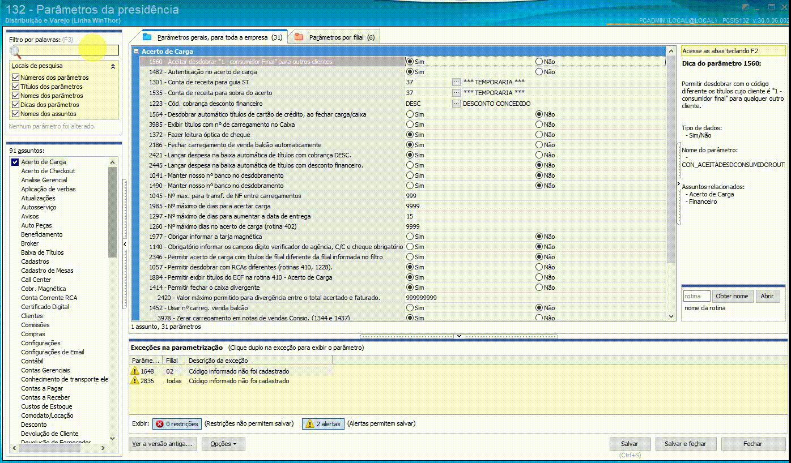Click parameter 1985 value 9999
791x463 pixels.
412,206
